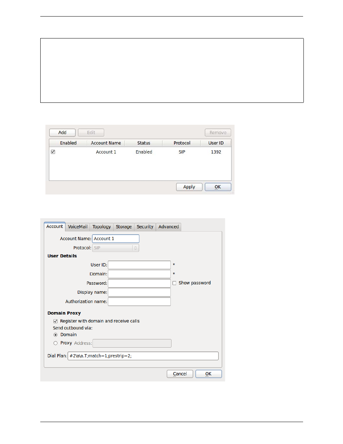Click the Add account button
343x444 pixels.
tap(62, 133)
